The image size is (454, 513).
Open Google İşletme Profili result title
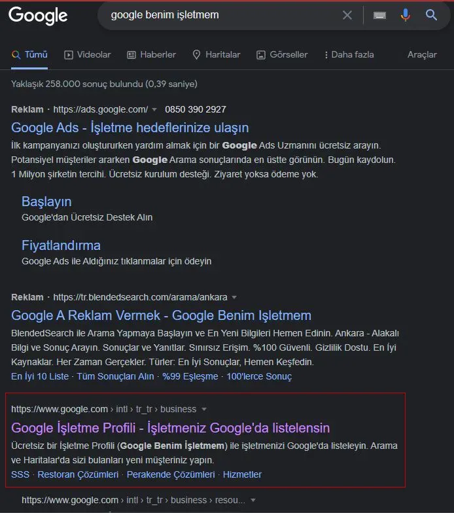pos(170,428)
